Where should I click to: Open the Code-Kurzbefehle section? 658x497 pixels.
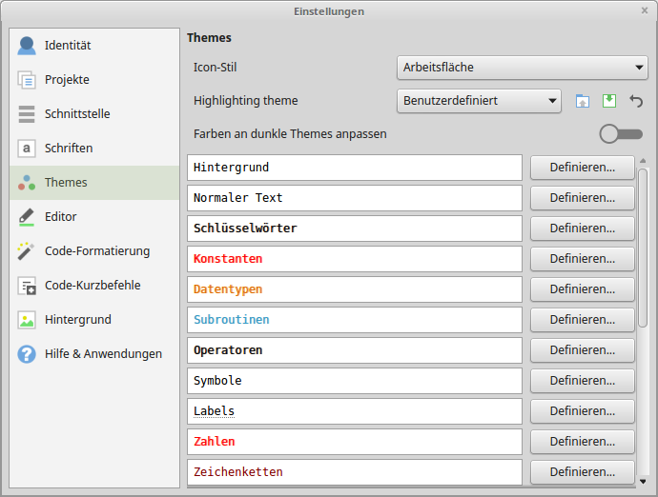tap(93, 286)
